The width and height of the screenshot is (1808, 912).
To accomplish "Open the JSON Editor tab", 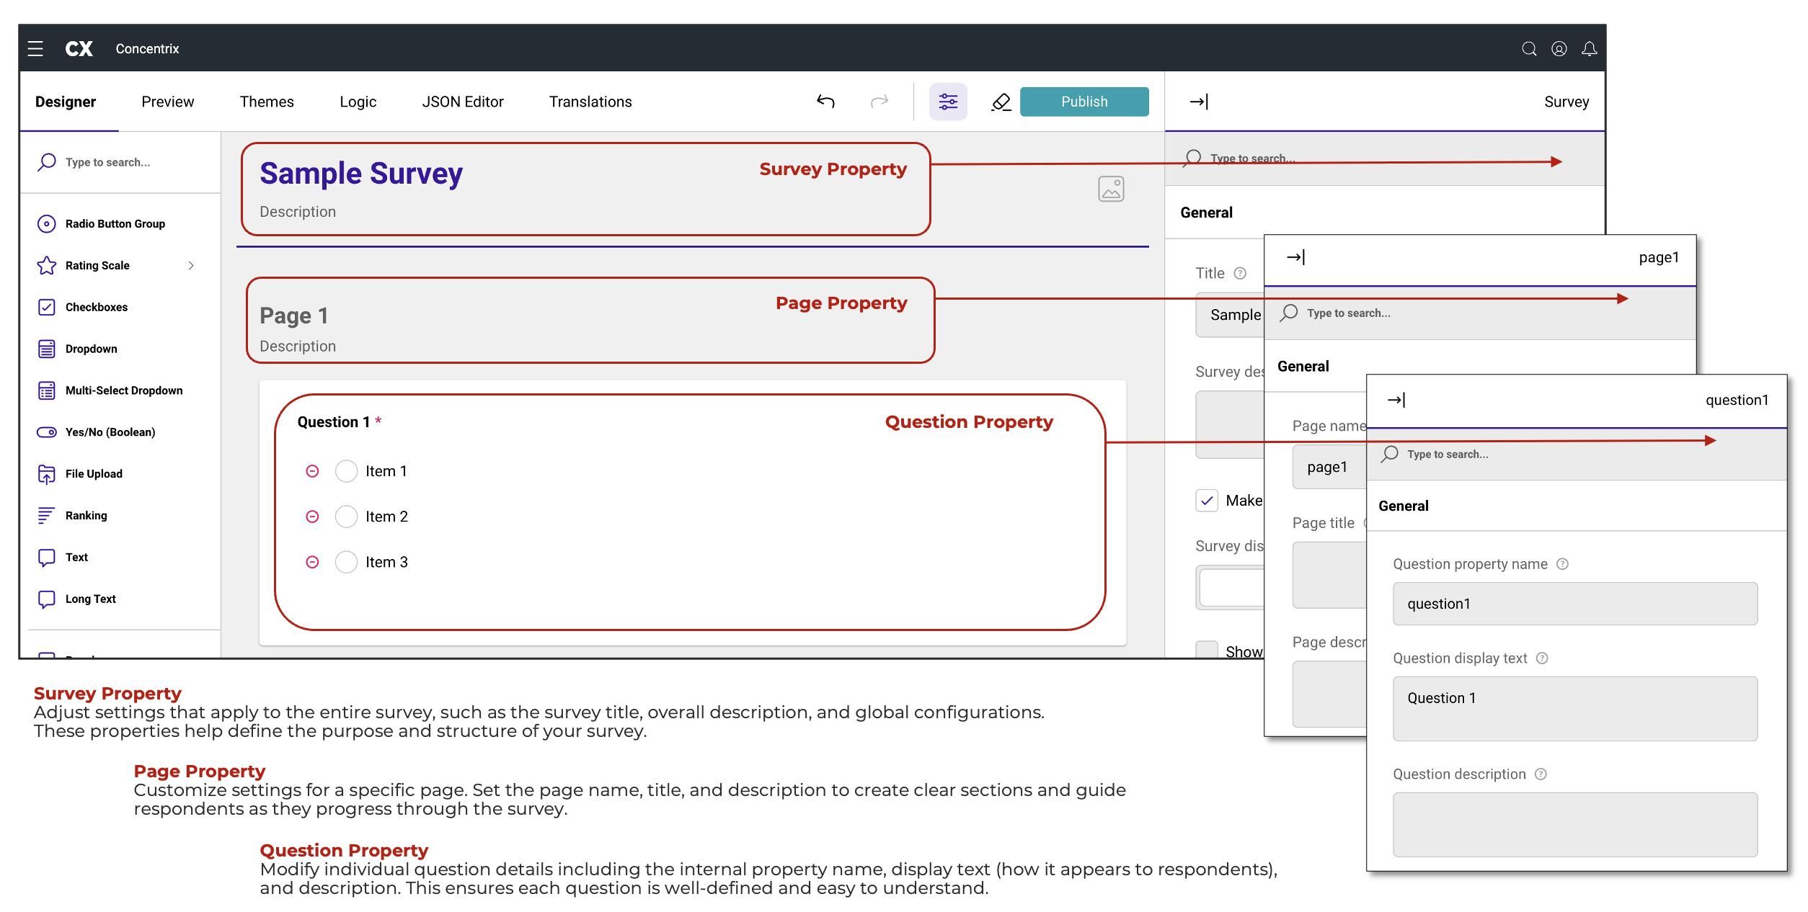I will [463, 102].
